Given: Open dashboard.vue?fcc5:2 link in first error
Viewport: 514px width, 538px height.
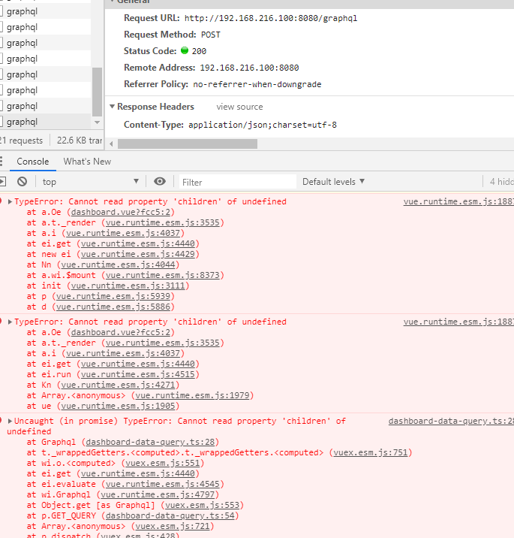Looking at the screenshot, I should [121, 212].
